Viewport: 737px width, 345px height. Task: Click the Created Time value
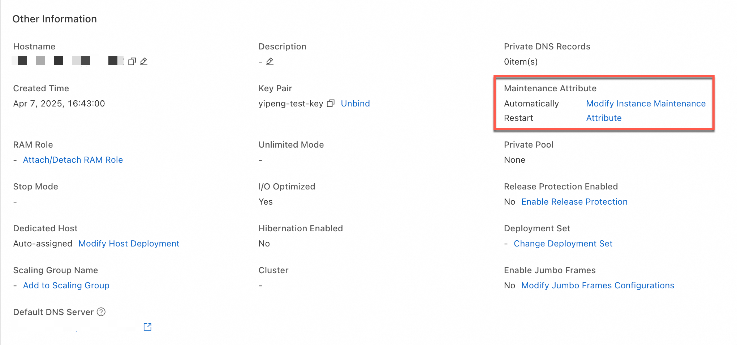click(59, 104)
